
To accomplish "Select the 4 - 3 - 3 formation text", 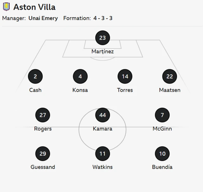I will pyautogui.click(x=103, y=18).
